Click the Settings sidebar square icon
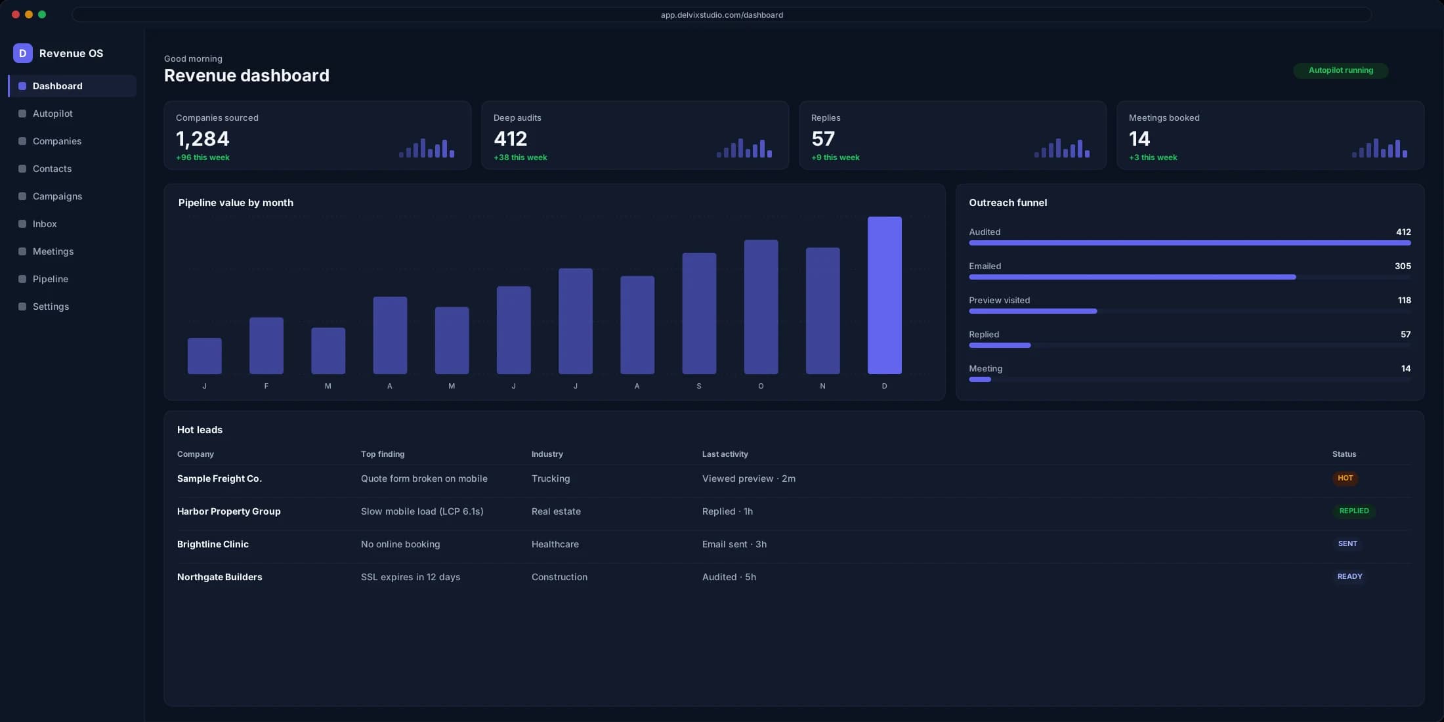 pos(22,307)
